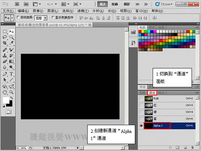Select the Gradient tool
201x151 pixels.
pos(11,61)
